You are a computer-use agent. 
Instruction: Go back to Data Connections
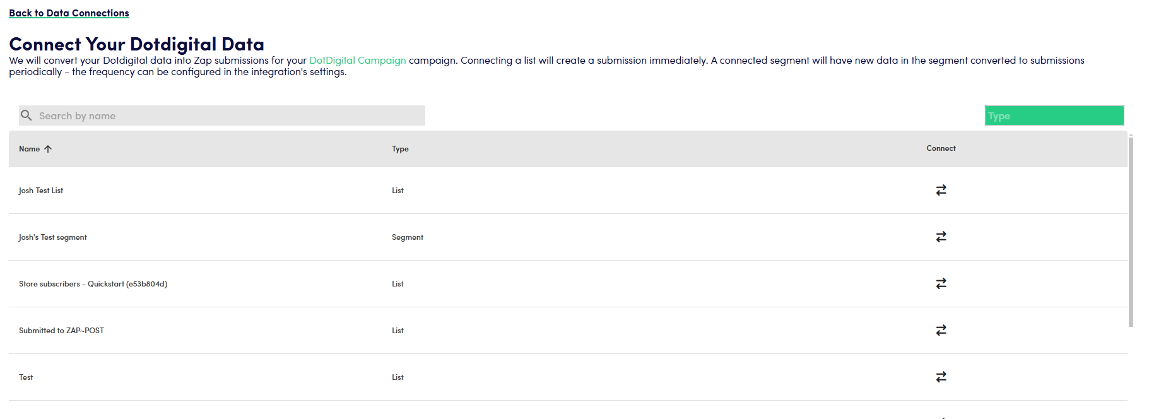[x=69, y=13]
